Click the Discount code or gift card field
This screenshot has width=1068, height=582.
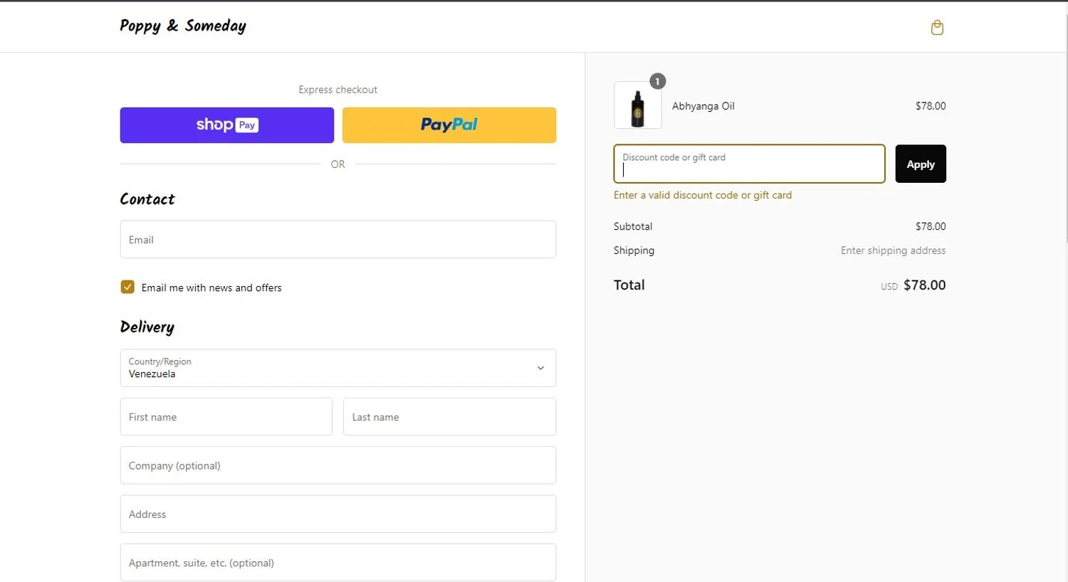pos(749,164)
